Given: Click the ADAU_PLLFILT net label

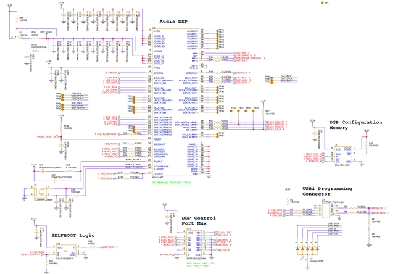Looking at the screenshot, I should (x=133, y=159).
